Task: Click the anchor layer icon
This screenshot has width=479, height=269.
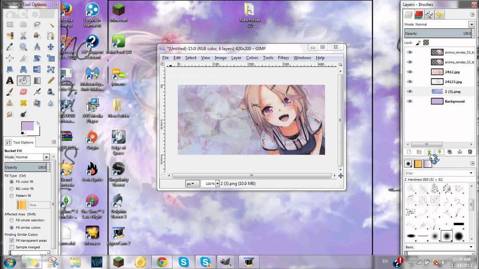Action: (460, 152)
